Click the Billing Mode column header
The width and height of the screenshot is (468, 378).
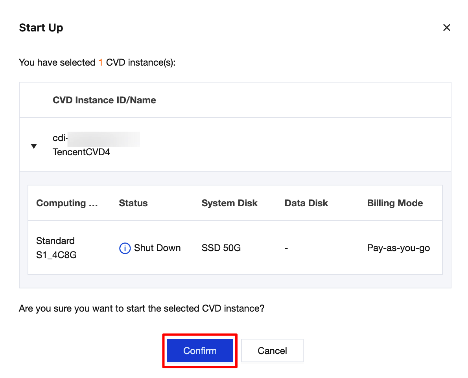pyautogui.click(x=395, y=203)
